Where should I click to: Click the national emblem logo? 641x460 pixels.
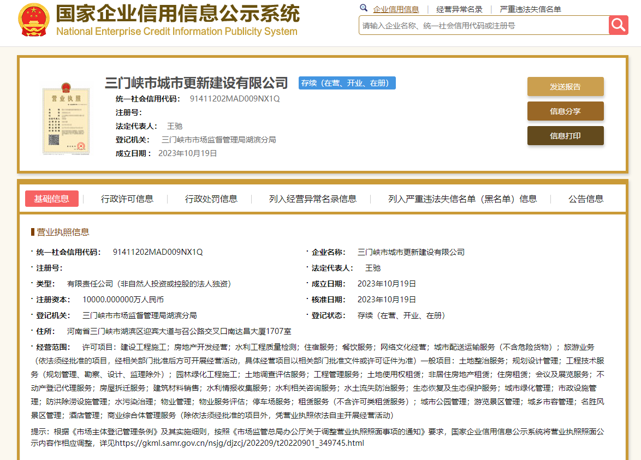pos(34,20)
